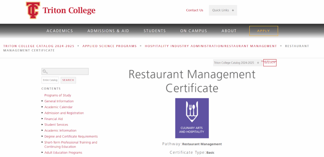
Task: Open the Quick Links dropdown
Action: (x=223, y=10)
